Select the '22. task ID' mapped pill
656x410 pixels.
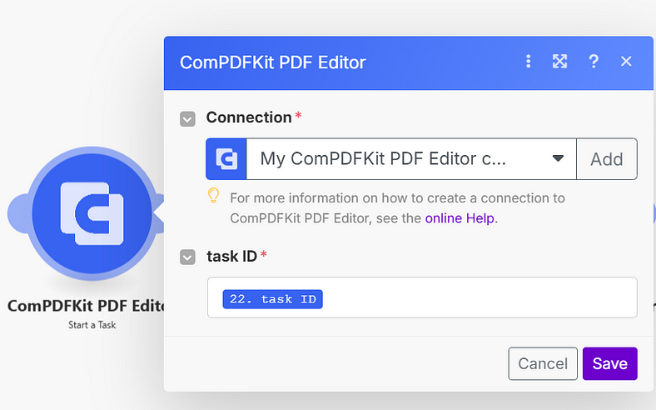[273, 299]
